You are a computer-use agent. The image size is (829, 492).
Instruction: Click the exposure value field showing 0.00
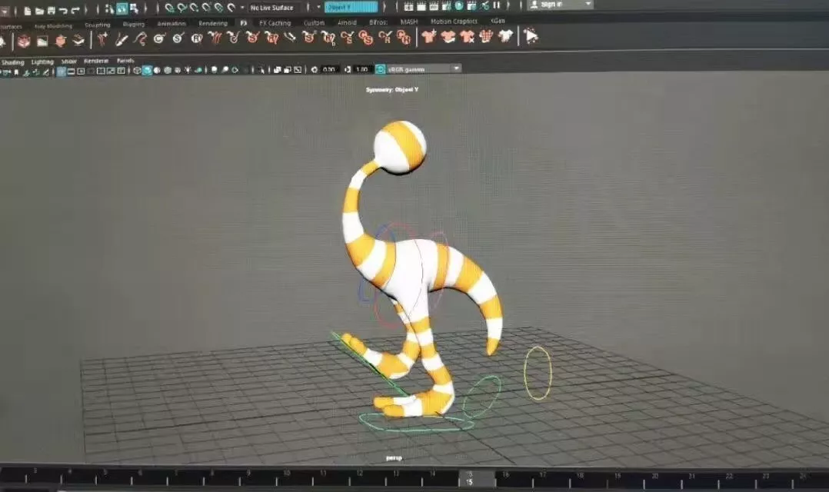click(330, 69)
